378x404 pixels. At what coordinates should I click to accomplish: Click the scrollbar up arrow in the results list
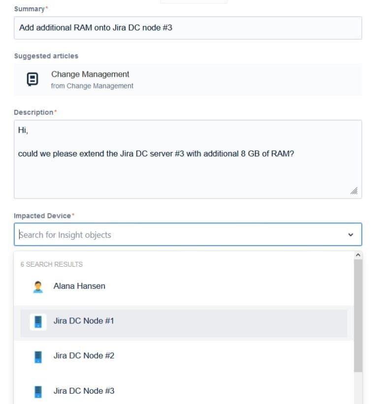click(359, 254)
